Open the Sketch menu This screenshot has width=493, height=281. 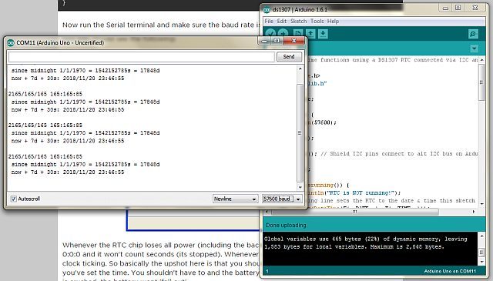click(298, 21)
